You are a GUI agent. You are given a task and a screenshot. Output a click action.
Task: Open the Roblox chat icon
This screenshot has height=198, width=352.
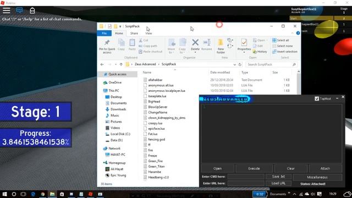point(19,10)
